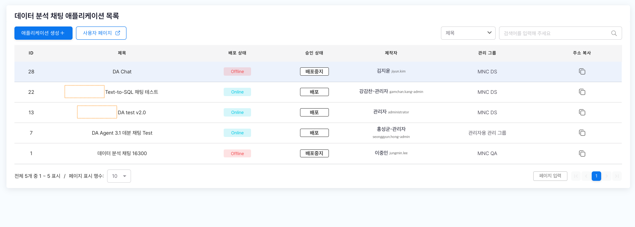Copy address for DA Agent 3.1 row
635x227 pixels.
582,133
